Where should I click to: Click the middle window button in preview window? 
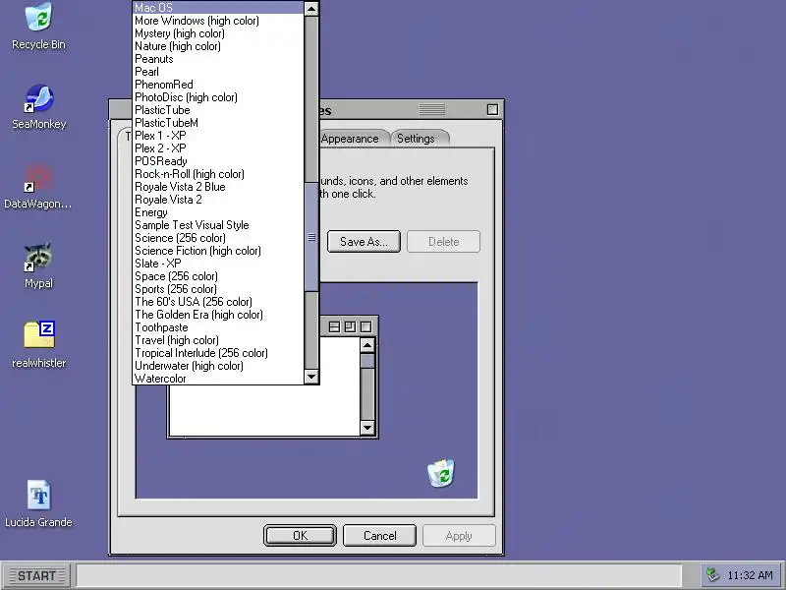pyautogui.click(x=350, y=327)
